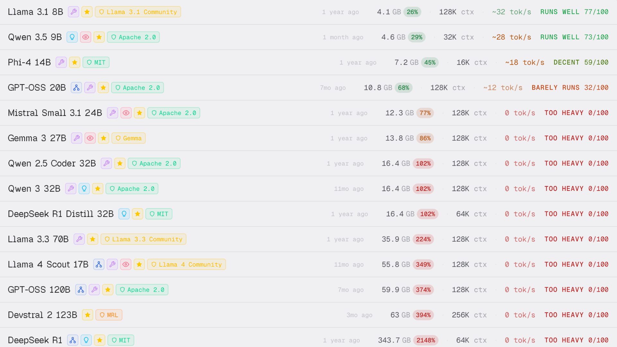Open the Llama 3.1 8B model name
Screen dimensions: 617x347
tap(35, 12)
